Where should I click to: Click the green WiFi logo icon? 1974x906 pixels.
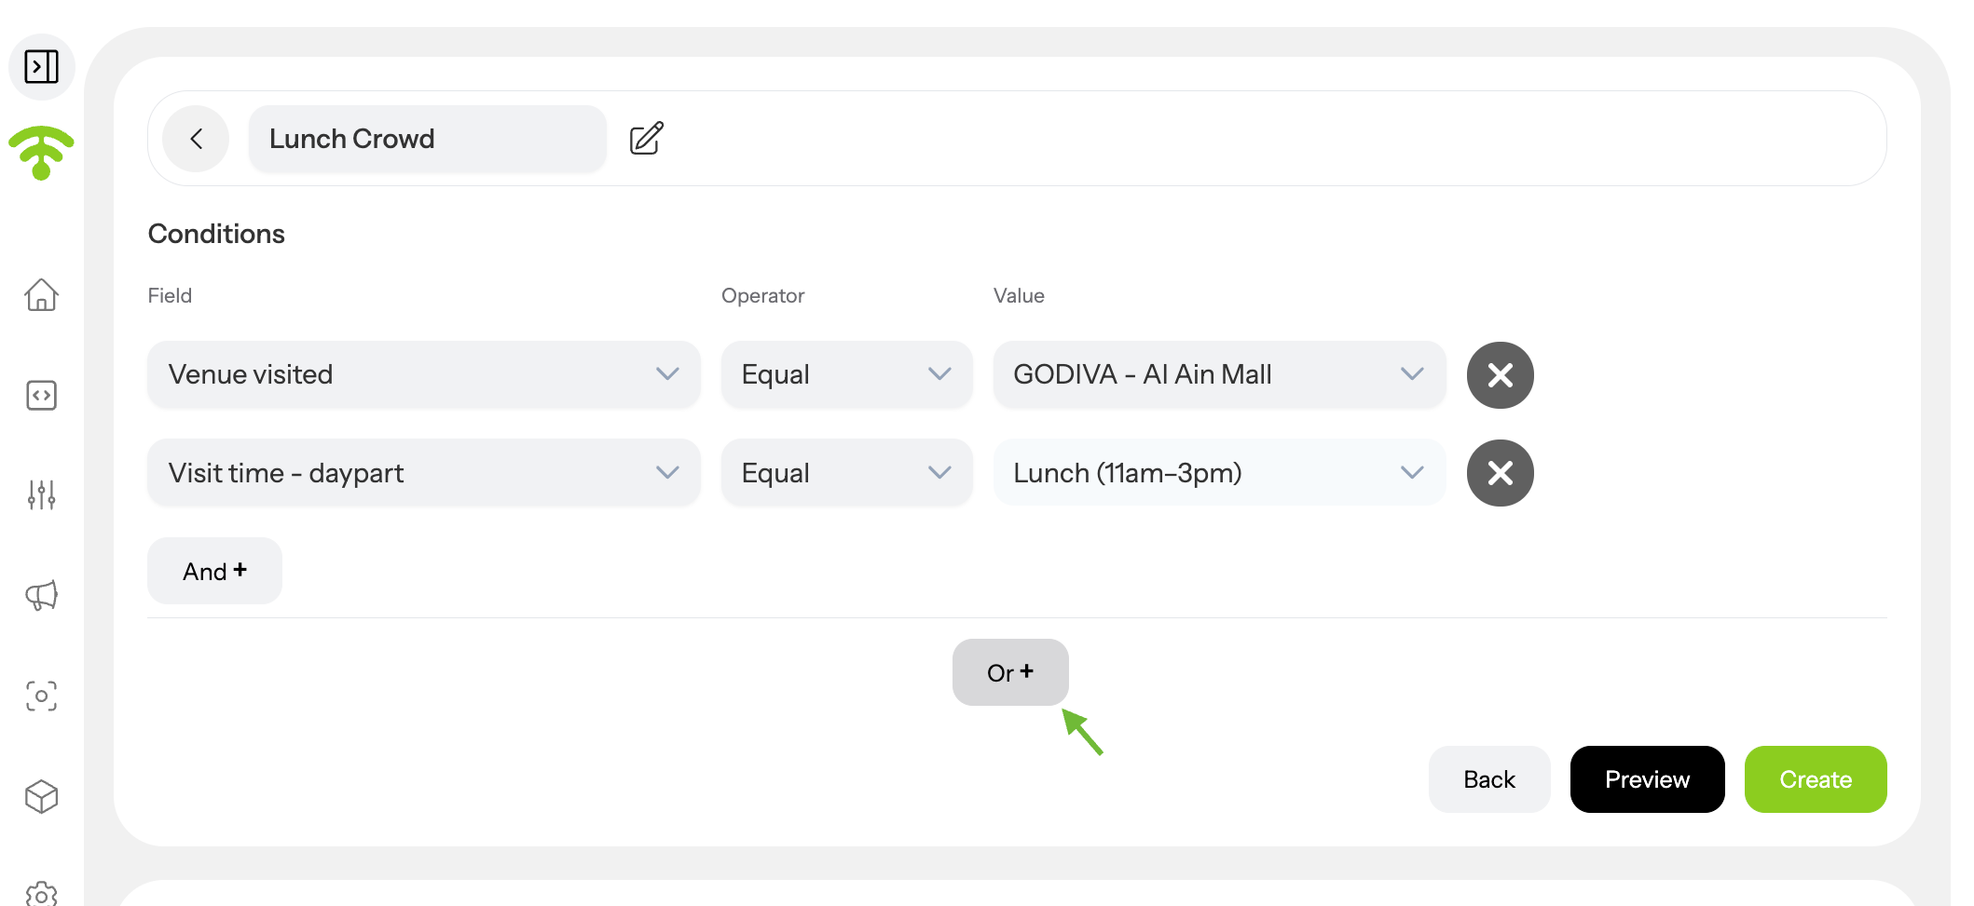(41, 153)
